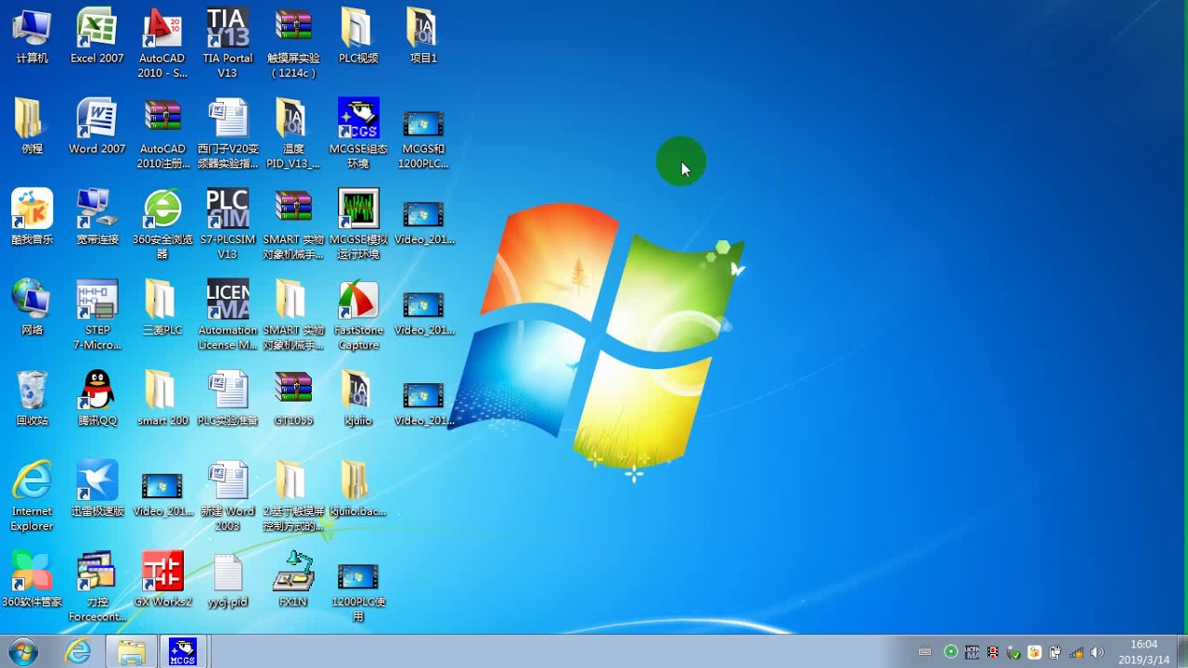Screen dimensions: 1188x668
Task: Open the clock showing 16:04
Action: [1143, 652]
